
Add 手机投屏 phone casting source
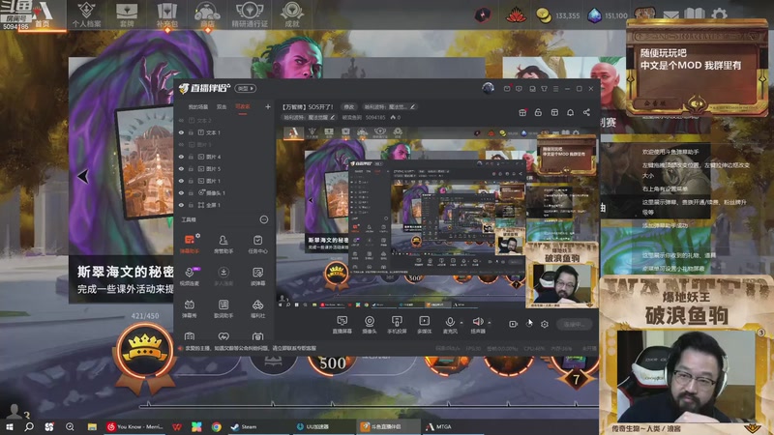tap(397, 325)
